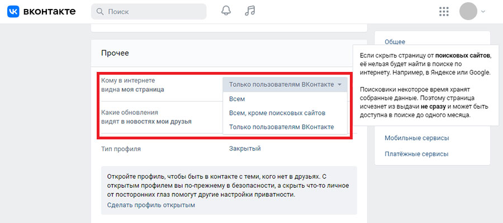Open the Общее settings section

[x=395, y=42]
